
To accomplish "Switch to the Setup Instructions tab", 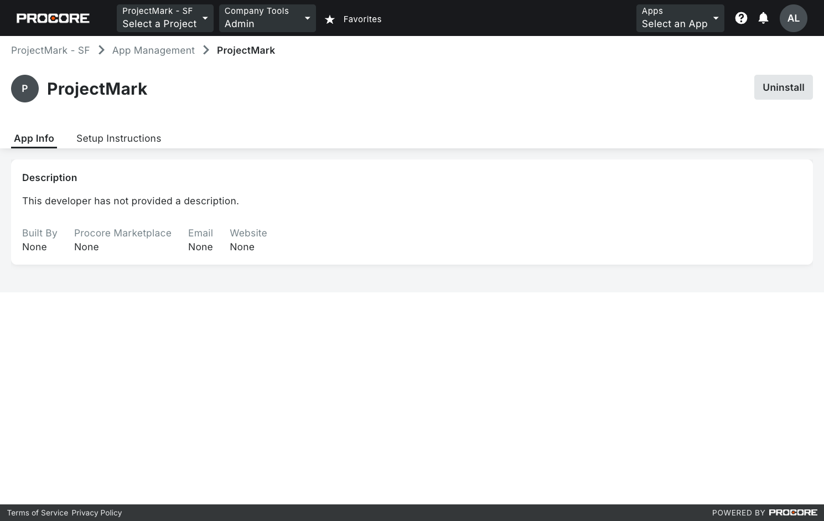I will point(118,138).
